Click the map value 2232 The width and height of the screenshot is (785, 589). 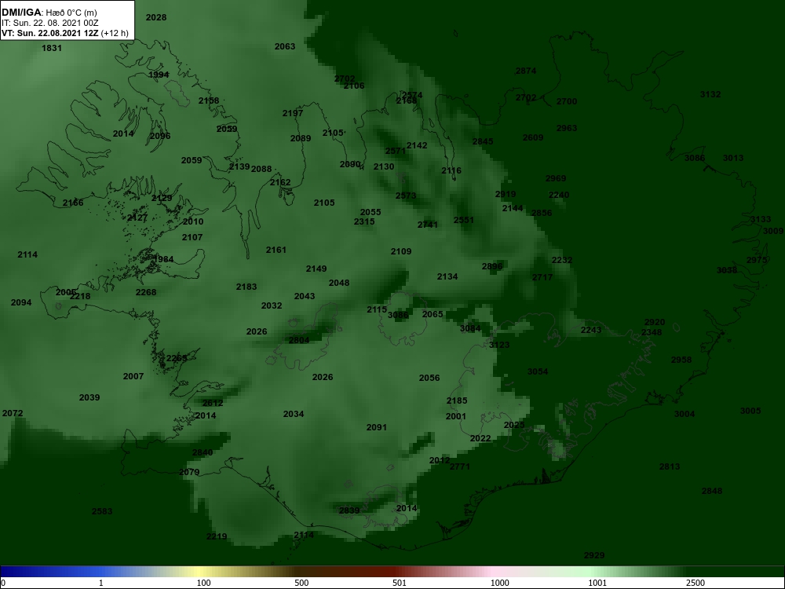point(562,261)
